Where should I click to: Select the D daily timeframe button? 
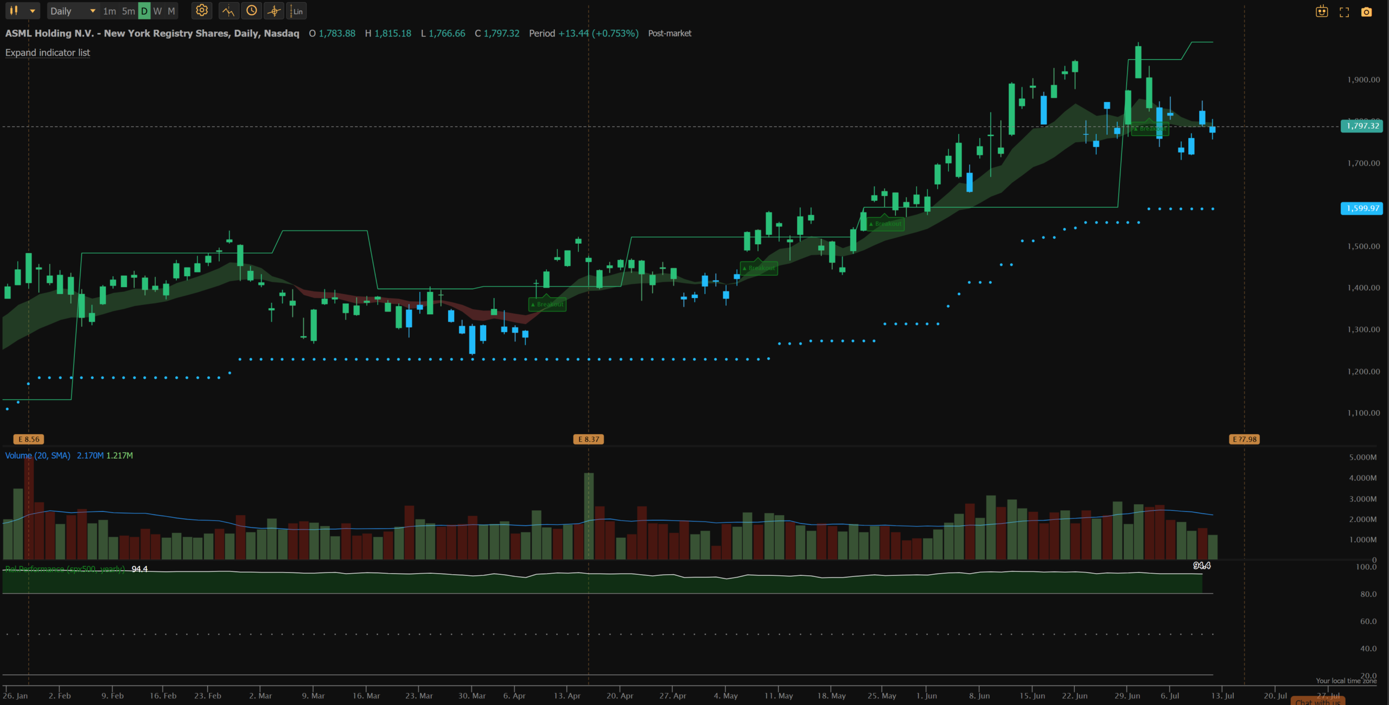pos(144,11)
